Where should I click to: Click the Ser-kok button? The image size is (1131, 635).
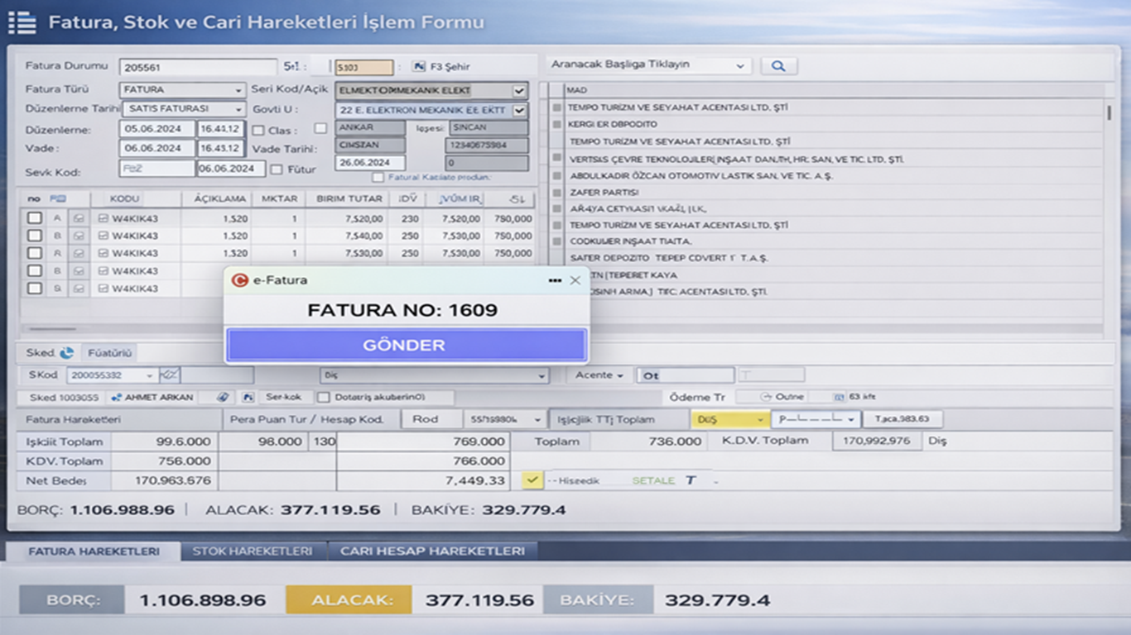point(284,398)
